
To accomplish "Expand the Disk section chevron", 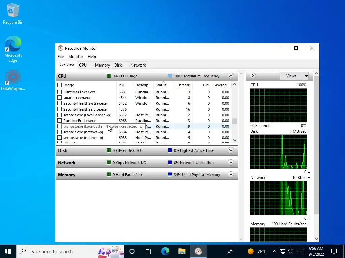I will pos(231,150).
